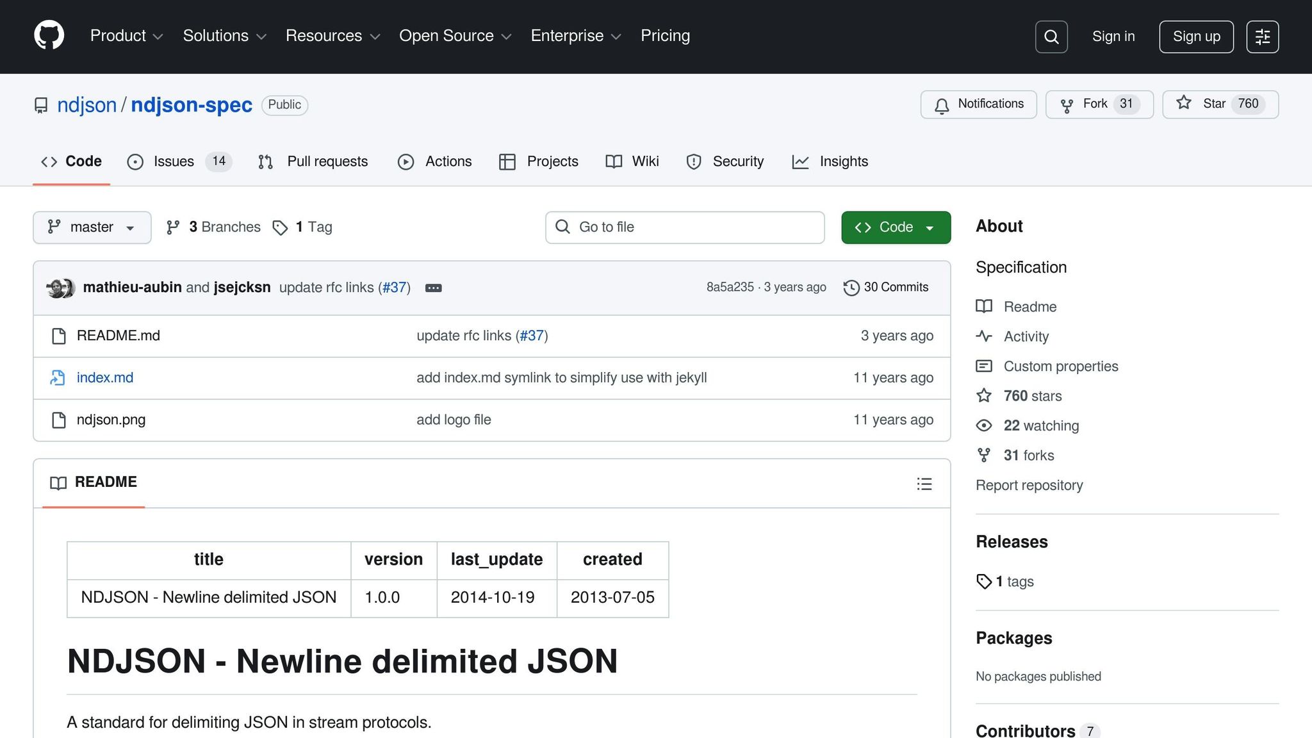The height and width of the screenshot is (738, 1312).
Task: Expand the Resources menu
Action: tap(332, 36)
